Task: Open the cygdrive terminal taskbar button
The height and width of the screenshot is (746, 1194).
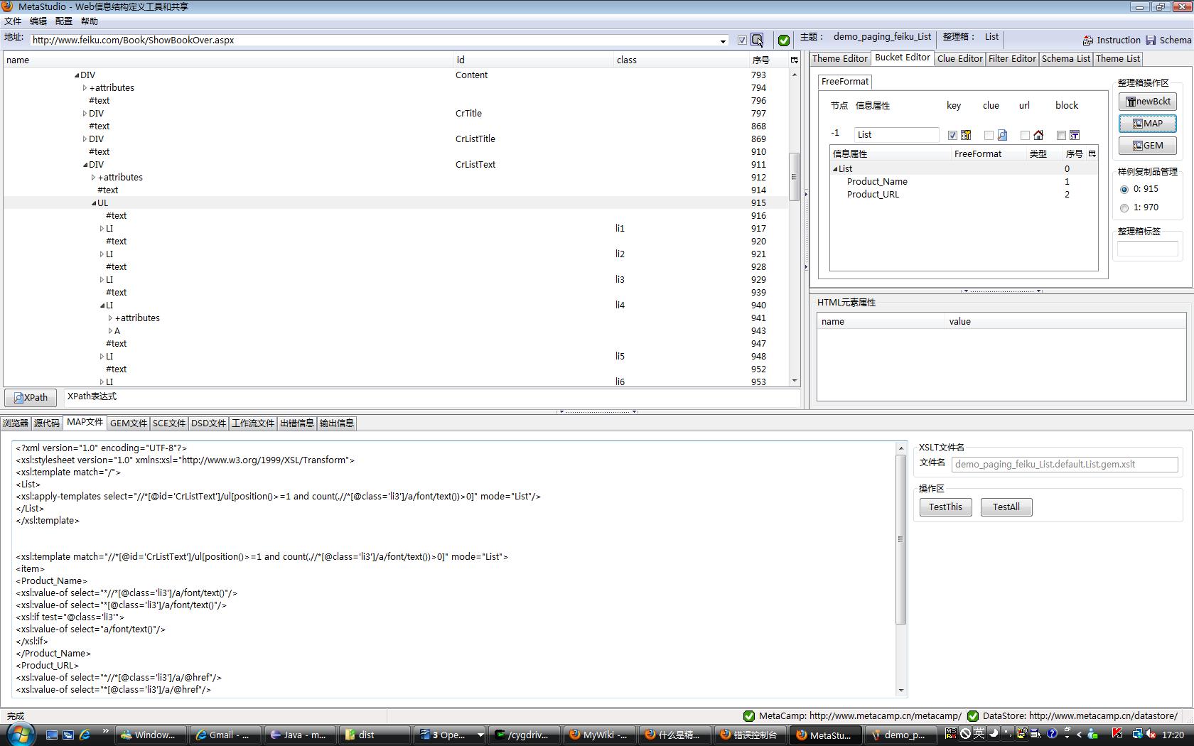Action: click(x=525, y=735)
